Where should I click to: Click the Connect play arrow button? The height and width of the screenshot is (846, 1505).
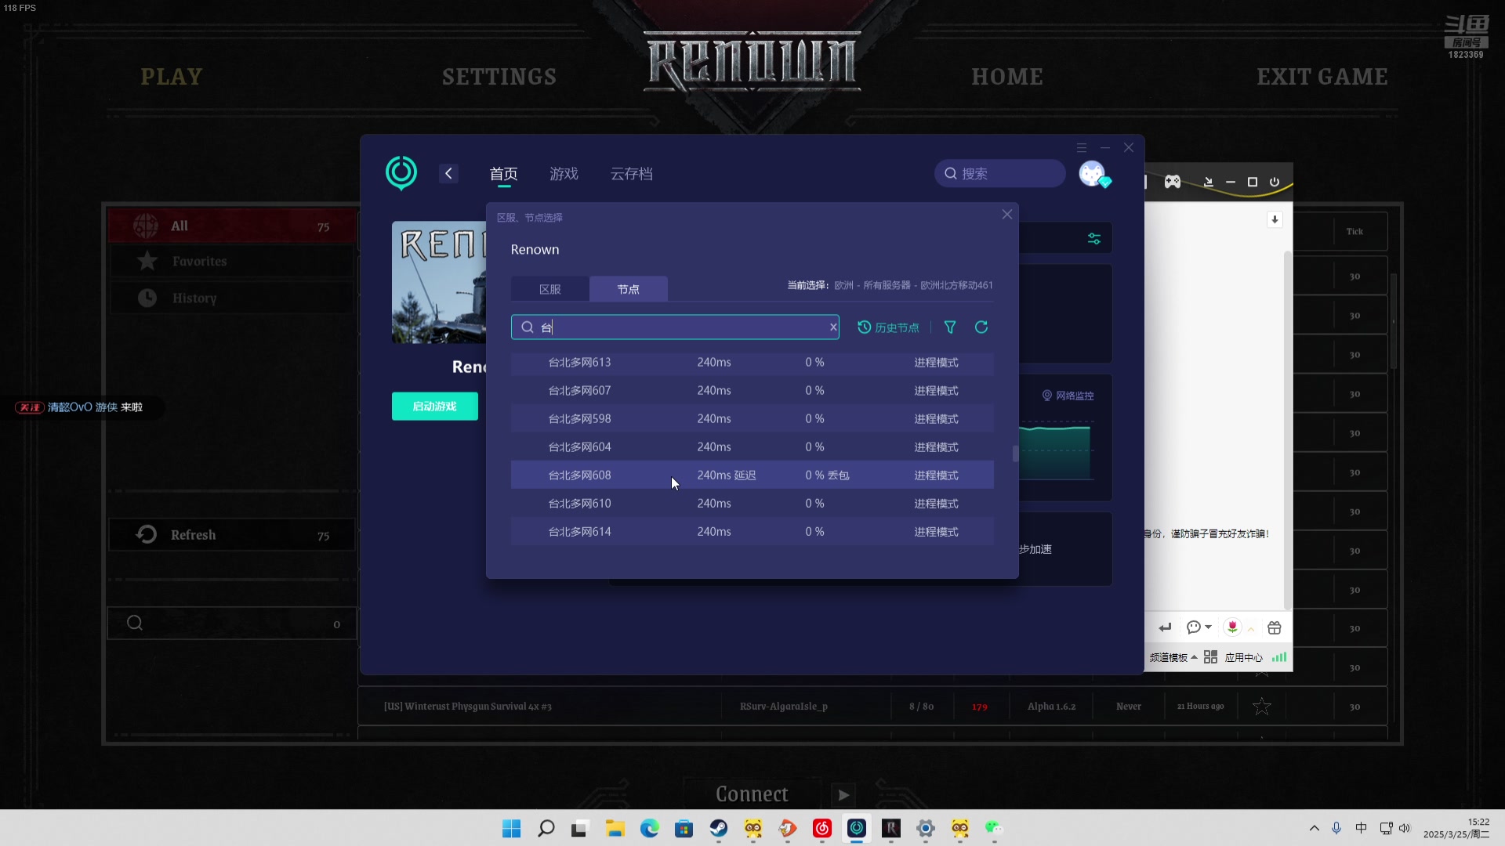[843, 795]
